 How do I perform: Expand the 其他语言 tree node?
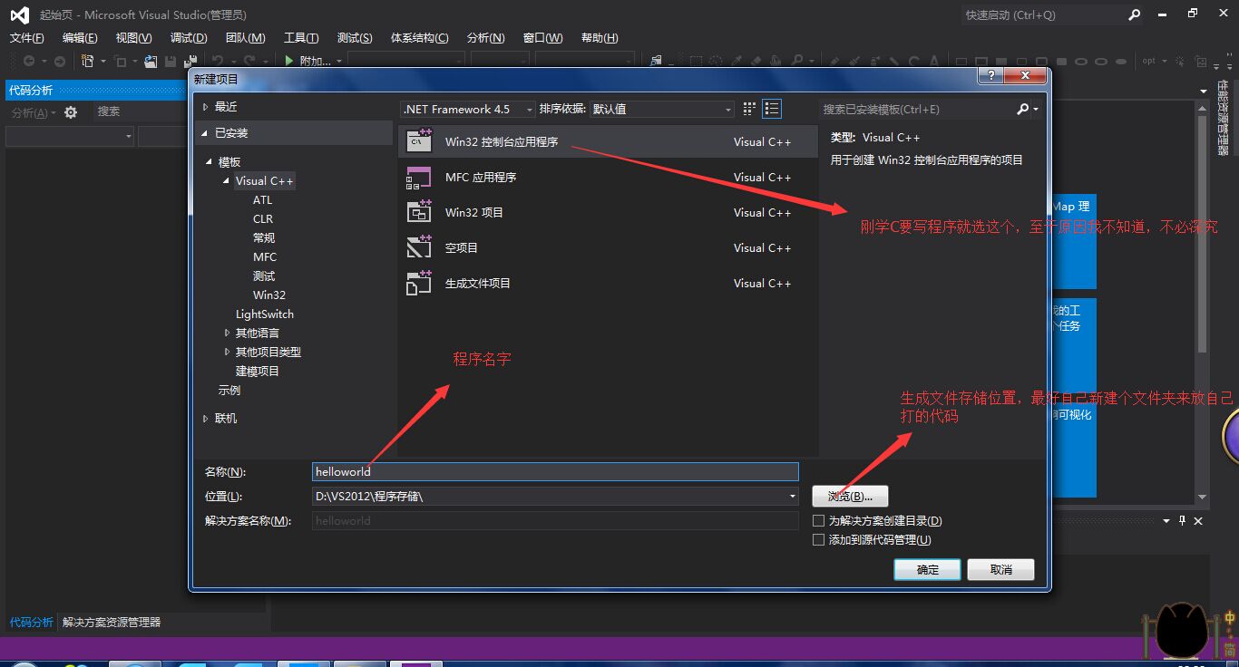pyautogui.click(x=227, y=333)
